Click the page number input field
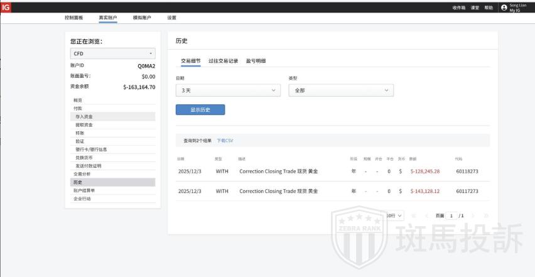 tap(451, 215)
